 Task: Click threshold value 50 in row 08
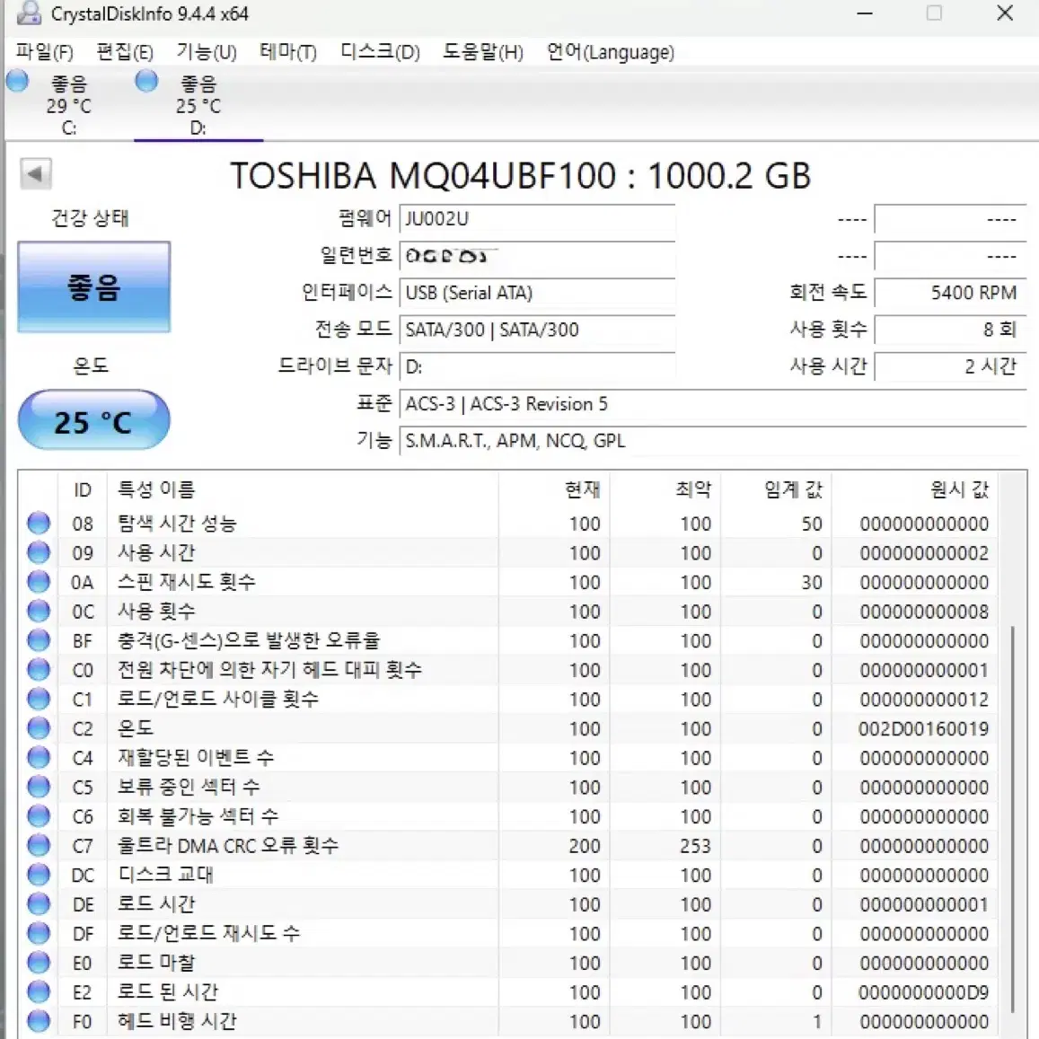coord(812,524)
